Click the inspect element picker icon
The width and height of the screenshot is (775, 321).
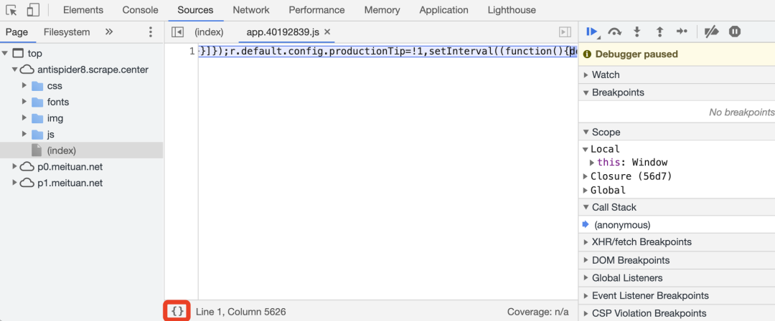[11, 10]
